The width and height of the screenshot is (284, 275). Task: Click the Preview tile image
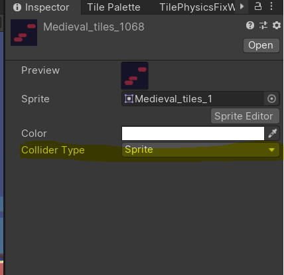point(135,76)
